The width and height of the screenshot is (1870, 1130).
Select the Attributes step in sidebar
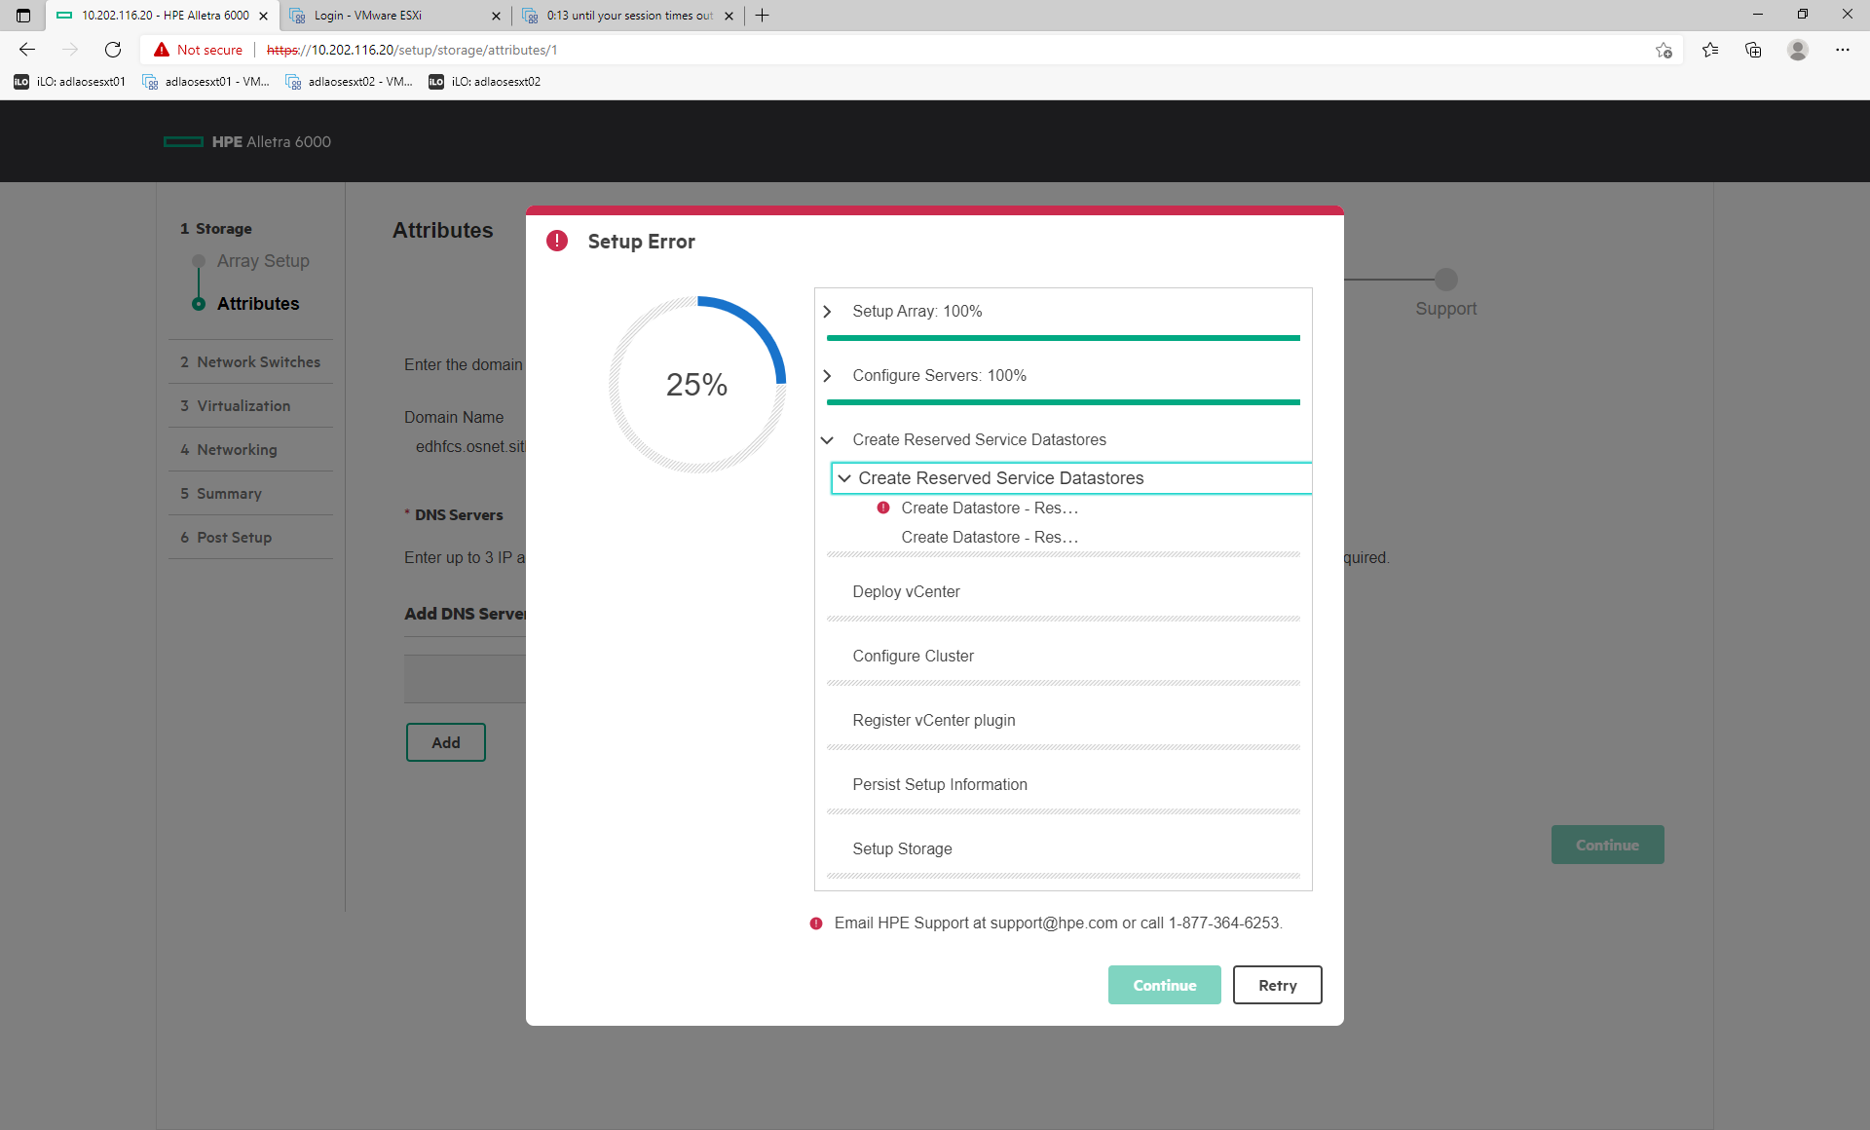(x=257, y=304)
